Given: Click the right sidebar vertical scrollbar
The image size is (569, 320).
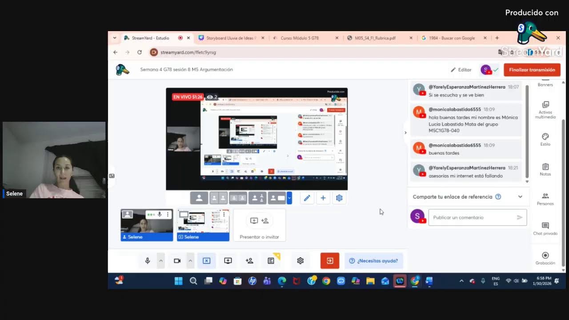Looking at the screenshot, I should coord(564,193).
